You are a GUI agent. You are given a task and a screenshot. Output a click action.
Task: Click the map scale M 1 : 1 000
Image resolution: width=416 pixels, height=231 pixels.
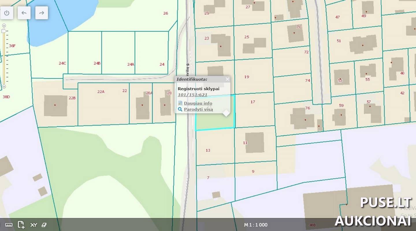click(x=256, y=225)
